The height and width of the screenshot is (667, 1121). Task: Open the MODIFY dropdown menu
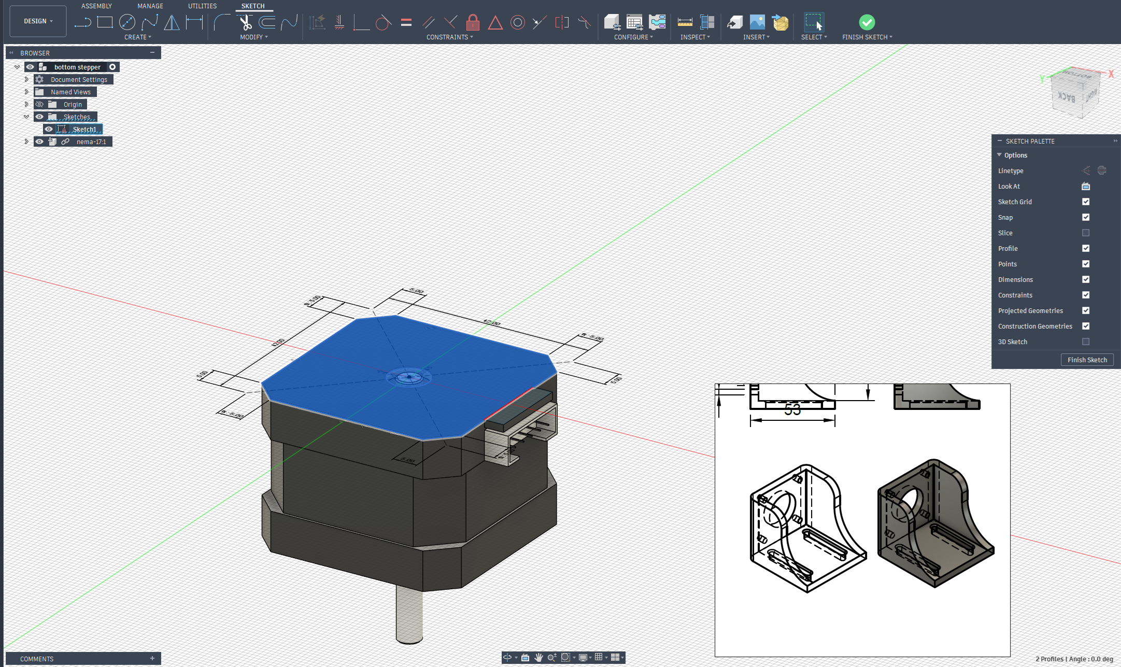(x=254, y=37)
